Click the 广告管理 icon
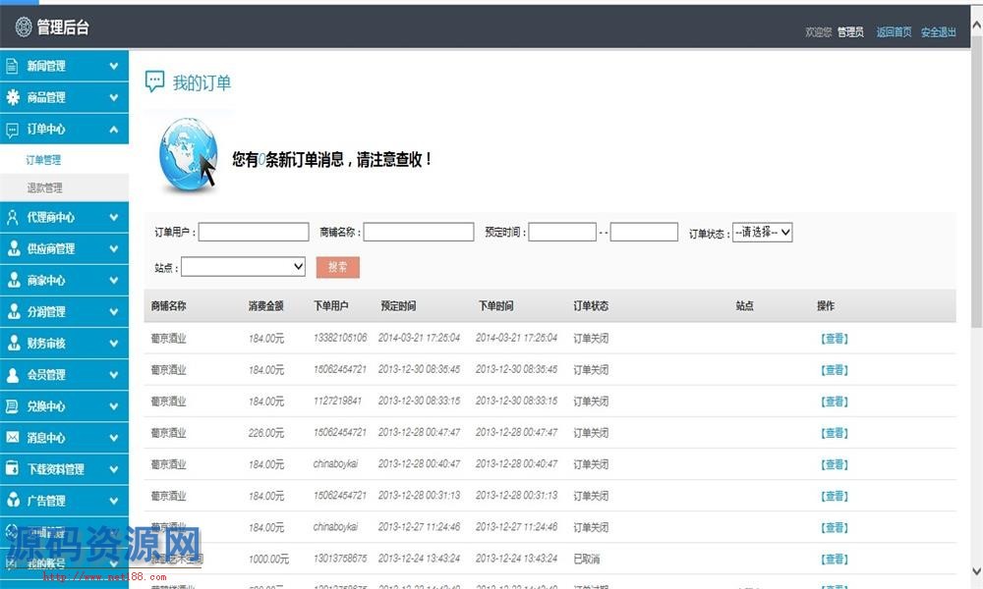The height and width of the screenshot is (589, 983). coord(13,500)
